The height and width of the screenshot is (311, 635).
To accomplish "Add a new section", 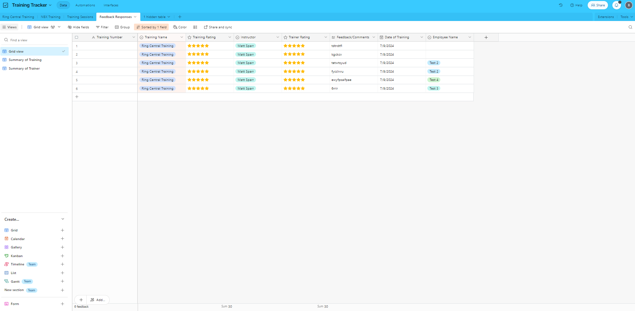I will (x=62, y=290).
